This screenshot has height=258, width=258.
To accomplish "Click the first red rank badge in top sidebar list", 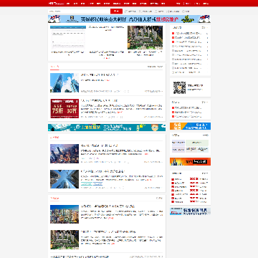I will 173,34.
